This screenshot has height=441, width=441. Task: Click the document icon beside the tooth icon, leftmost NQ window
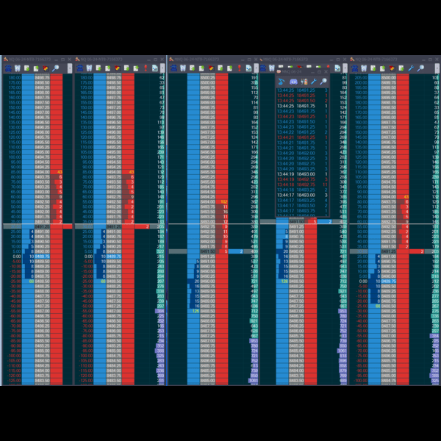click(26, 68)
